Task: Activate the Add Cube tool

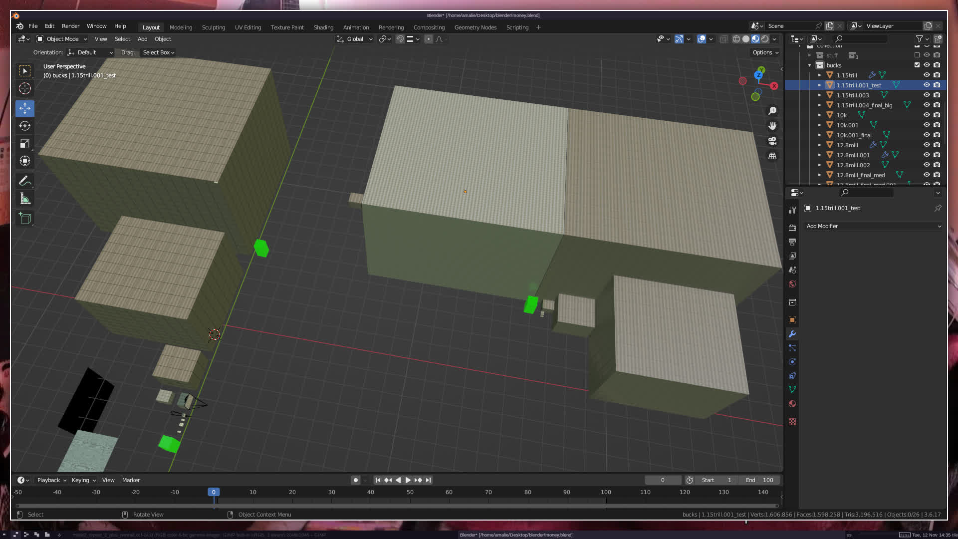Action: click(x=25, y=218)
